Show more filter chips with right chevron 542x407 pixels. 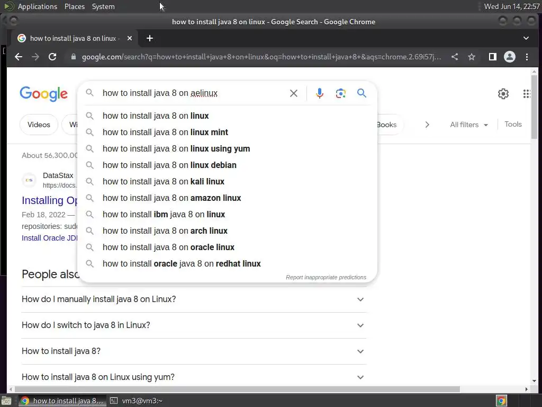pyautogui.click(x=427, y=125)
